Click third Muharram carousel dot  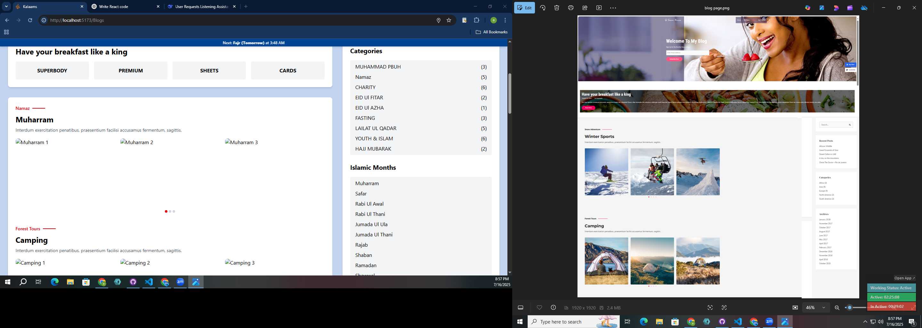coord(174,211)
